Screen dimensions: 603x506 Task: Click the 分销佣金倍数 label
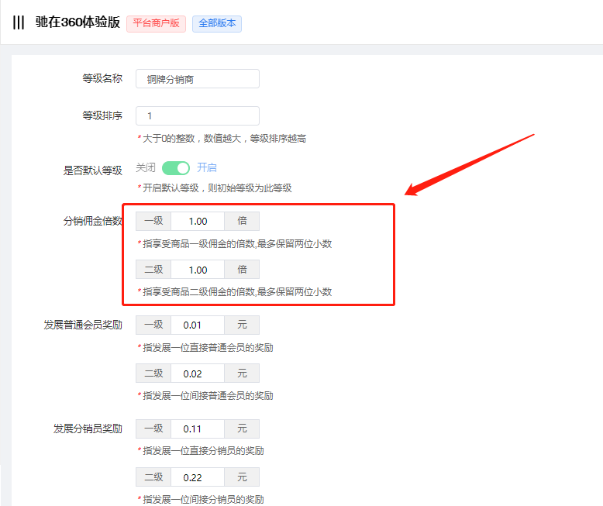point(93,221)
